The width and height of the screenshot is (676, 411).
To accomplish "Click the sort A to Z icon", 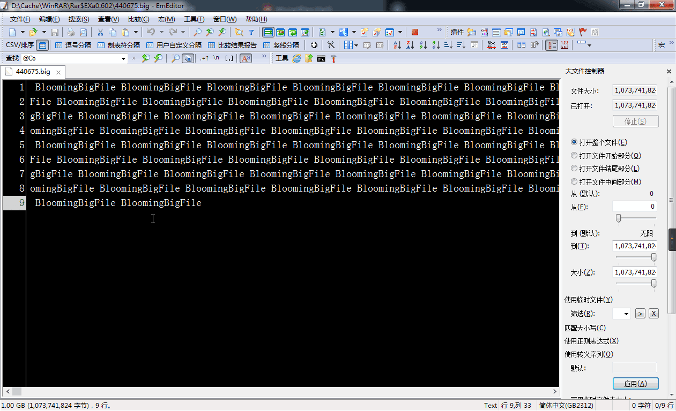I will click(x=397, y=45).
